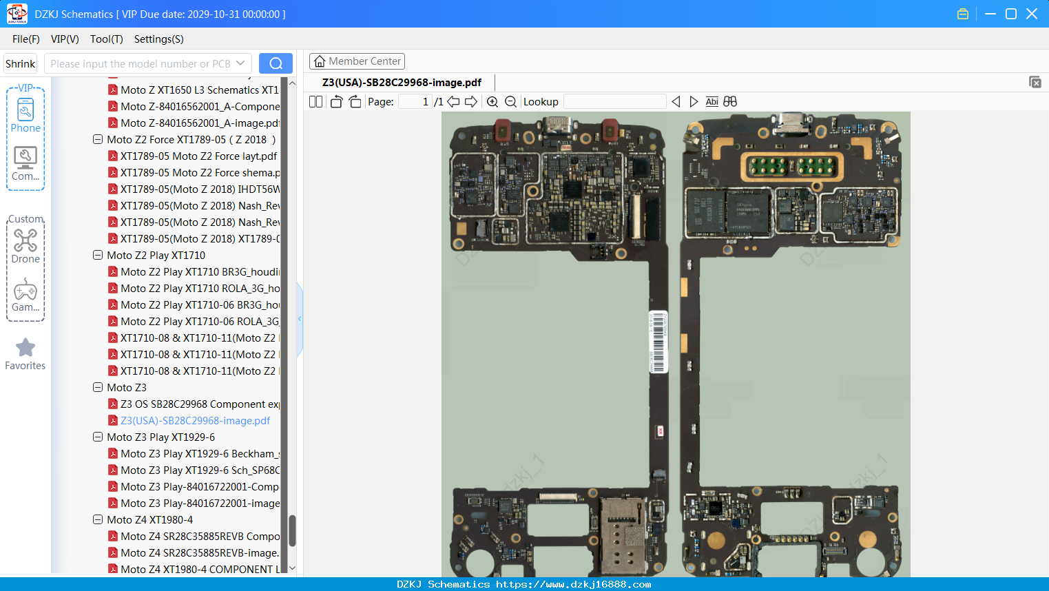Select the Custom section label in sidebar

(25, 219)
